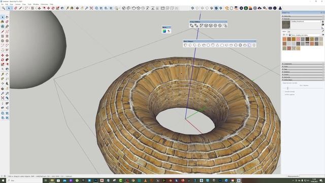Image resolution: width=325 pixels, height=183 pixels.
Task: Open the Windows taskbar search box
Action: click(x=25, y=180)
